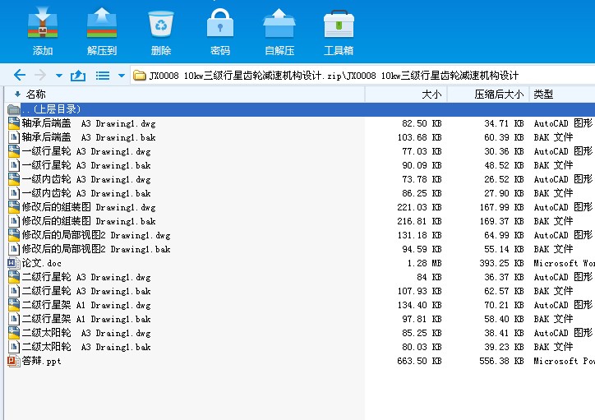
Task: Select 修改后的组装图 Drawing1.bak file
Action: click(89, 221)
